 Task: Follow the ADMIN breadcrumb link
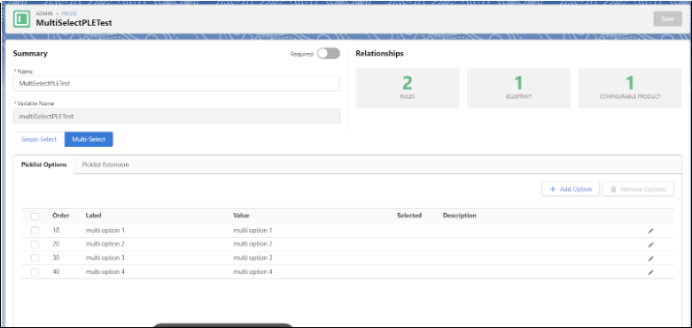[44, 13]
